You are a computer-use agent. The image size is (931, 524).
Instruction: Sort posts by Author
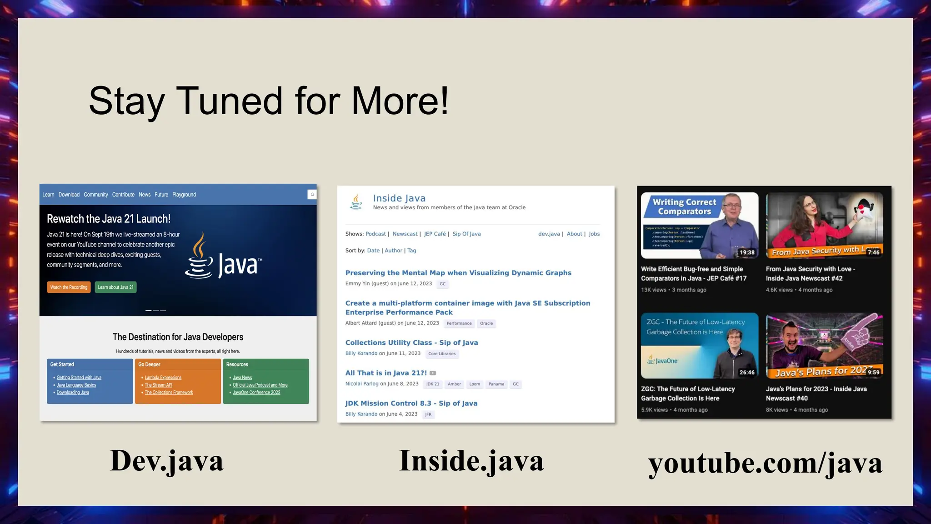tap(393, 251)
